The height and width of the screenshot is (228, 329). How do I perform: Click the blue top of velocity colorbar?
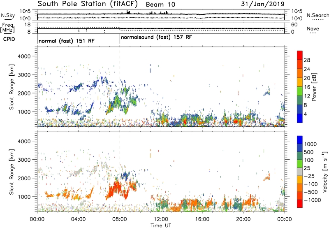point(300,140)
